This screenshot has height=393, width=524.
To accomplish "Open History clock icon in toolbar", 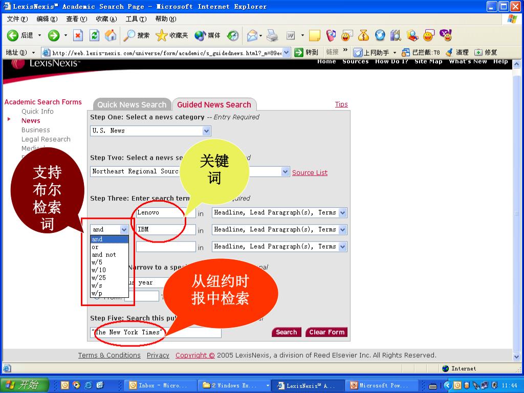I will pyautogui.click(x=233, y=35).
